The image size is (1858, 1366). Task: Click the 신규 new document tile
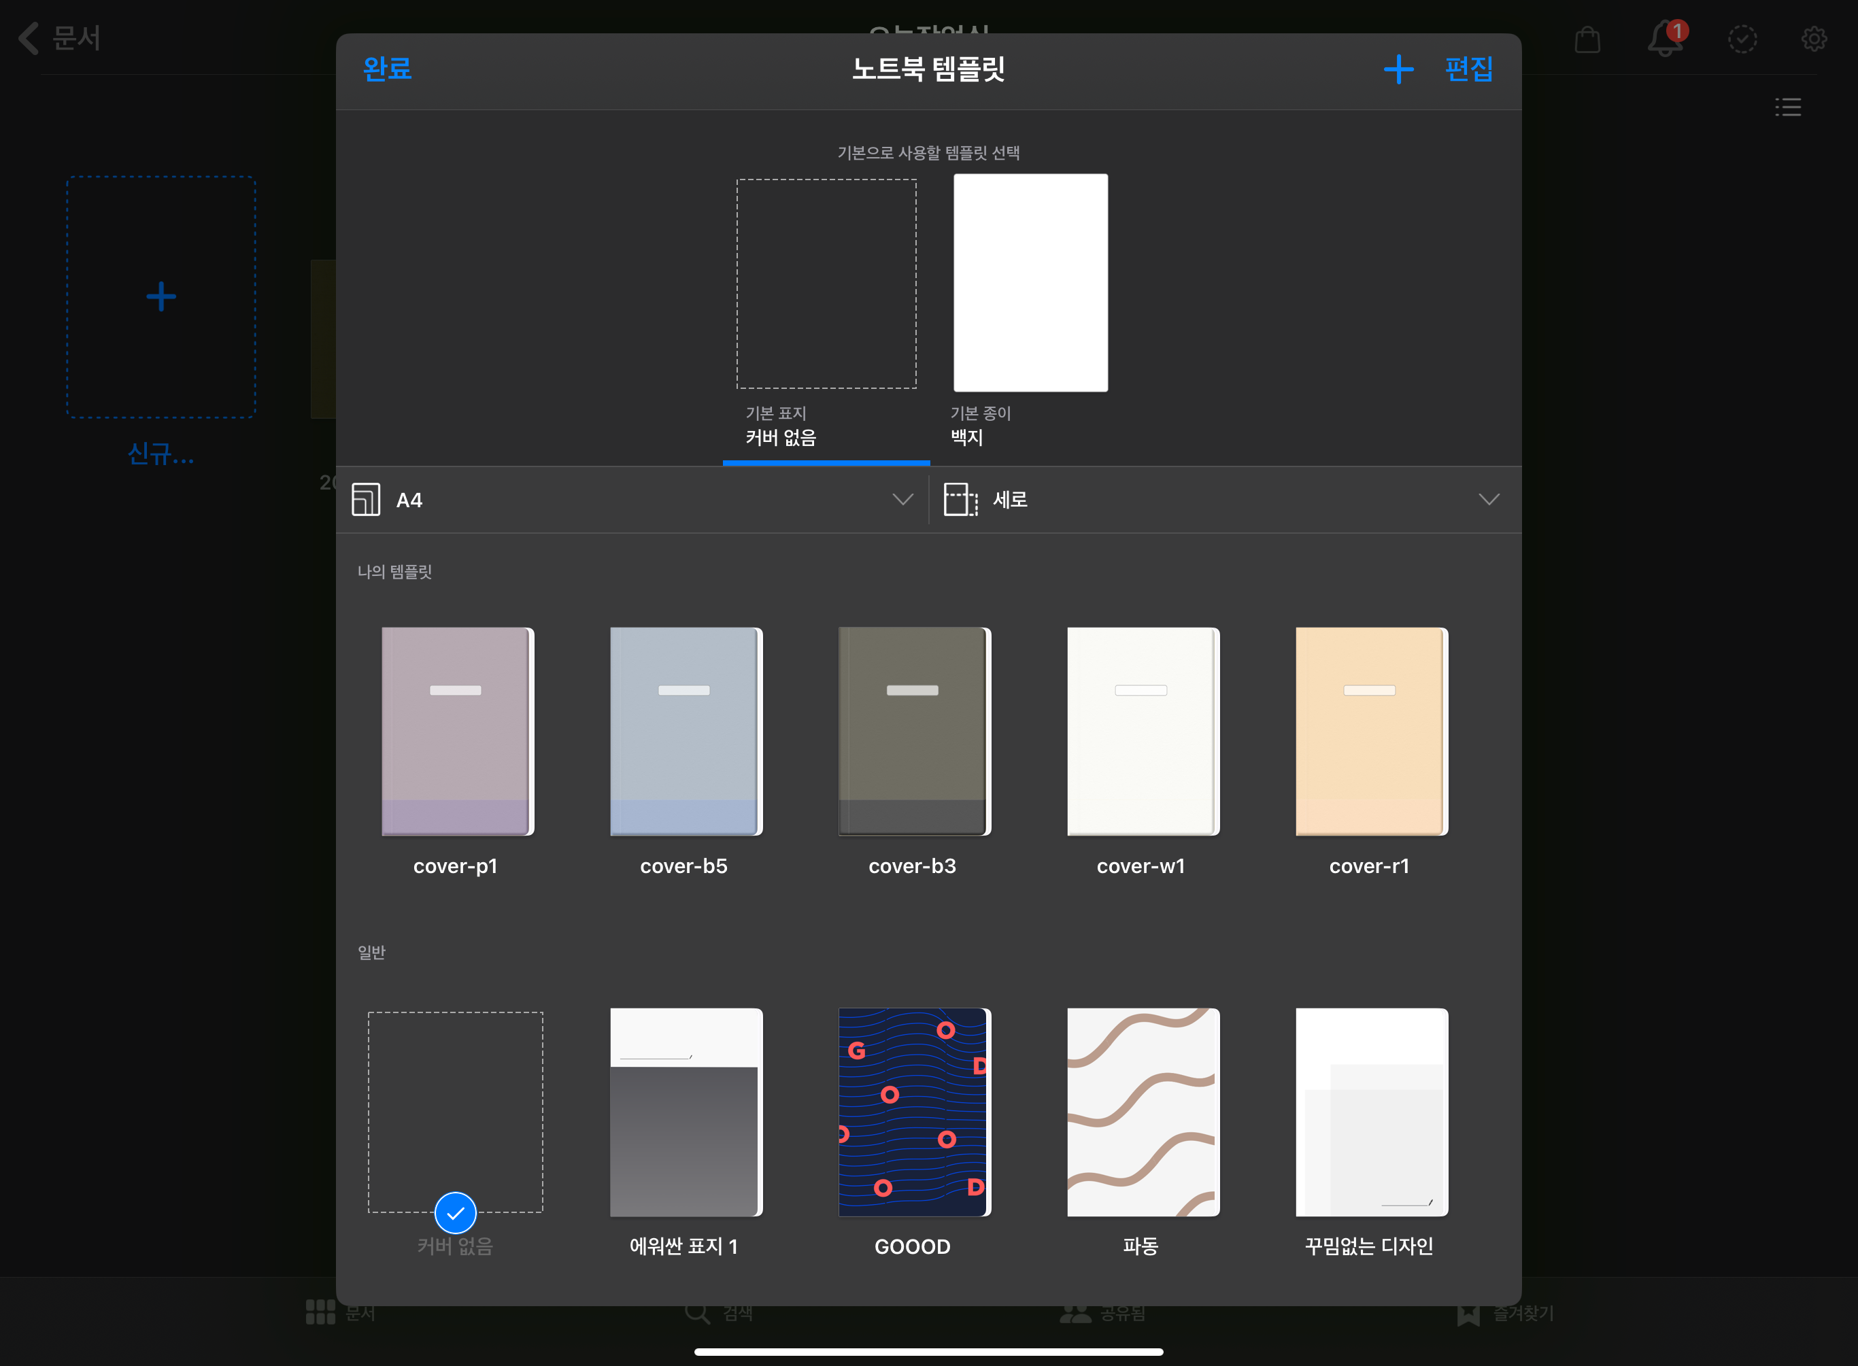pyautogui.click(x=161, y=297)
